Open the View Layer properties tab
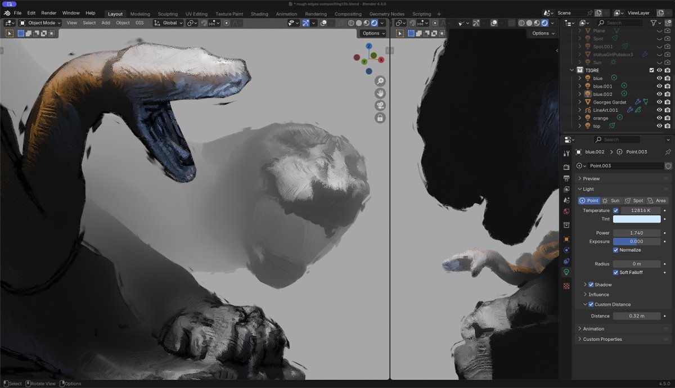 [566, 188]
